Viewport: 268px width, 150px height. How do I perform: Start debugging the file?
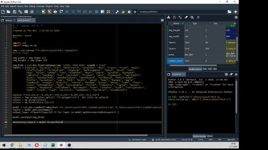coord(67,12)
